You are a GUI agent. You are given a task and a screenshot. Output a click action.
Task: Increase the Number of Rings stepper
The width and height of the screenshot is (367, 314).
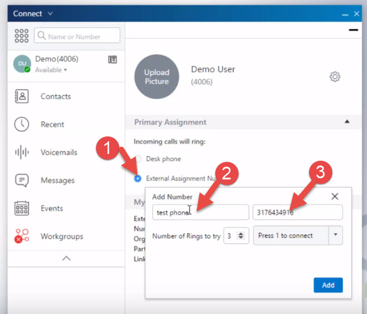pos(241,234)
